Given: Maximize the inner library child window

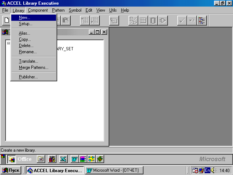Looking at the screenshot, I should click(x=98, y=32).
